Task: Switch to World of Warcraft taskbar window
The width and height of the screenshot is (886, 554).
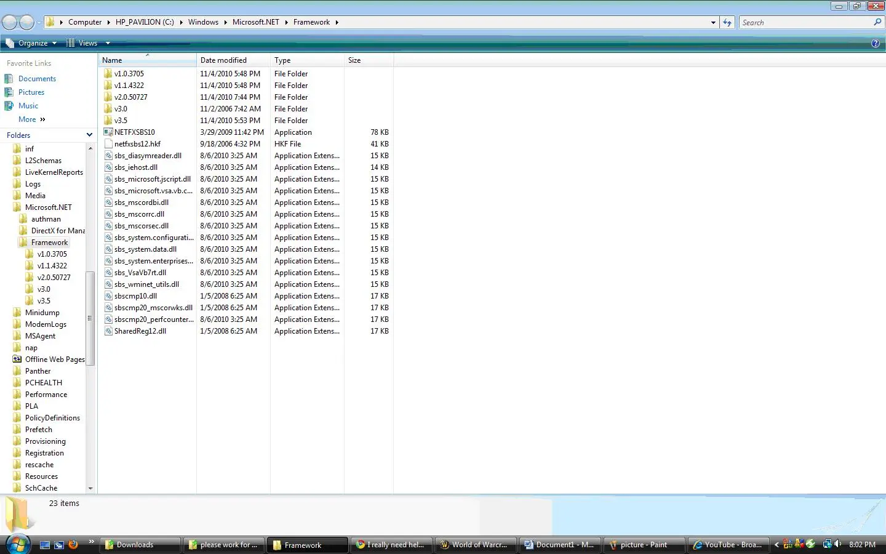Action: [474, 545]
